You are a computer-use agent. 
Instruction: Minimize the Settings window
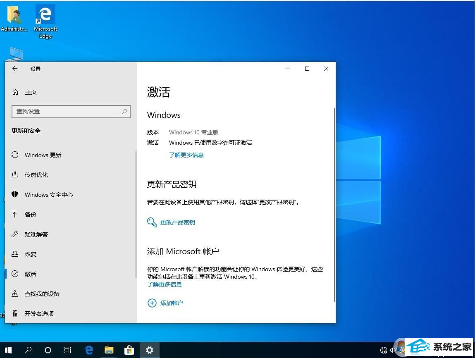(x=288, y=69)
